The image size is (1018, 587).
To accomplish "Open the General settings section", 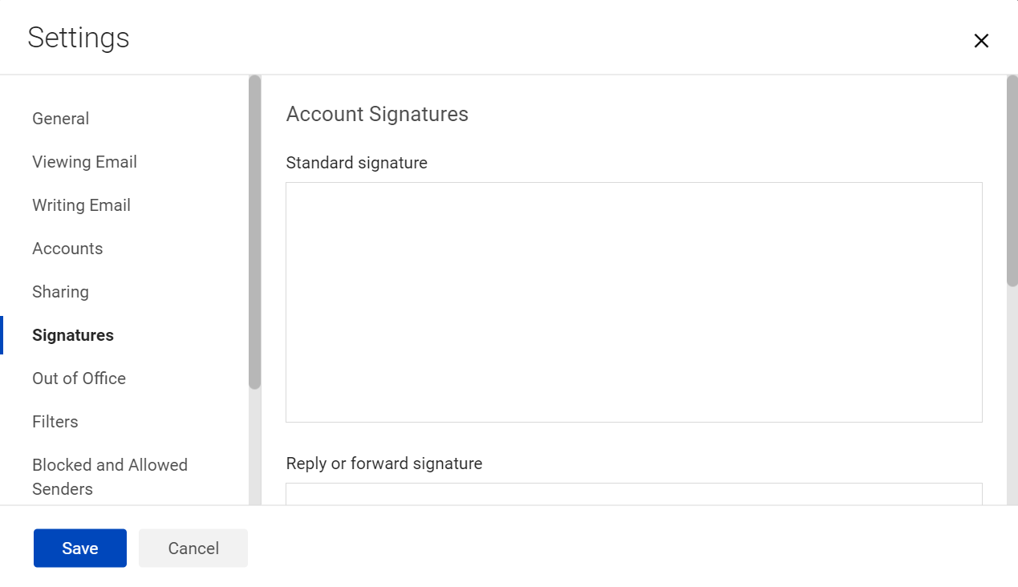I will click(x=60, y=118).
